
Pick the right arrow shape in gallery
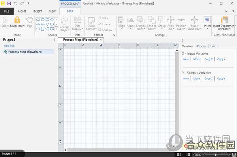pos(38,24)
